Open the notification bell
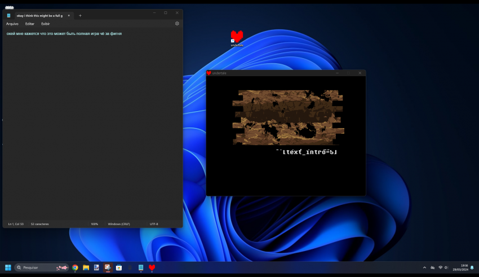 tap(472, 267)
